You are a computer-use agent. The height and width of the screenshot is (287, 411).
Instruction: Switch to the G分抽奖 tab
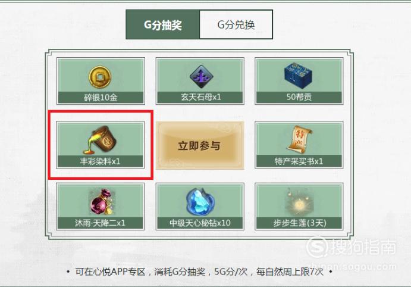point(163,24)
